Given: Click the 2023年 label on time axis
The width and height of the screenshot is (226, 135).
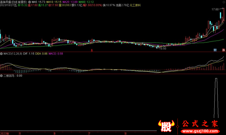Looking at the screenshot, I should (5, 134).
